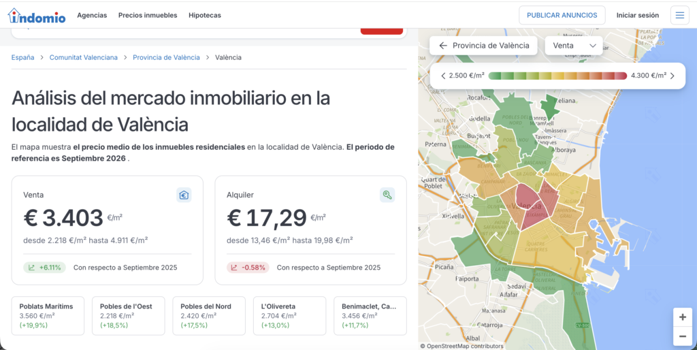Follow the Comunitat Valenciana breadcrumb
This screenshot has width=697, height=350.
[84, 57]
